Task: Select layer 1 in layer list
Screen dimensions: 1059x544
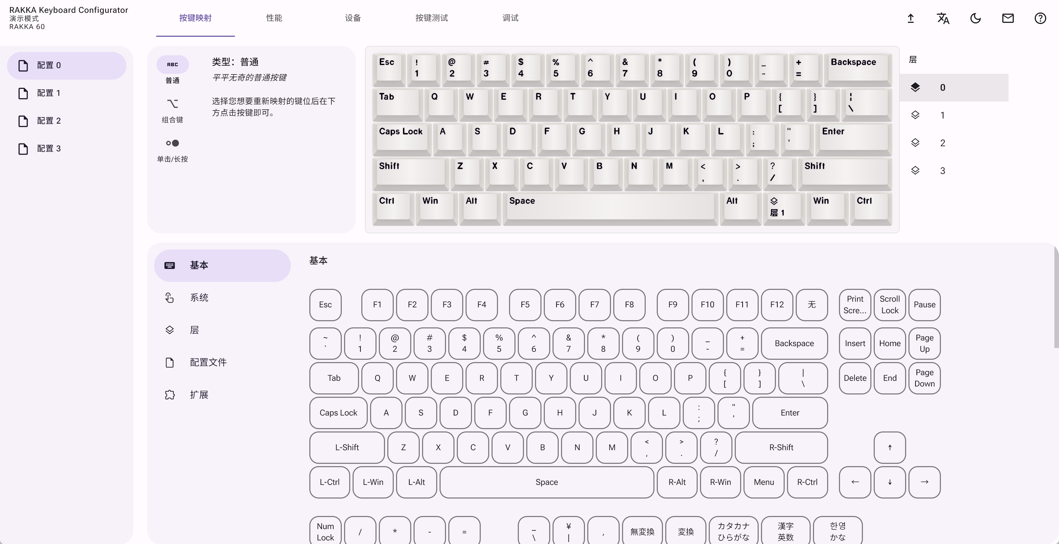Action: (954, 115)
